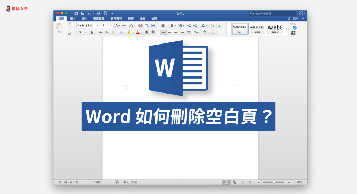Open the numbered list dropdown arrow
This screenshot has height=194, width=357.
(x=176, y=26)
